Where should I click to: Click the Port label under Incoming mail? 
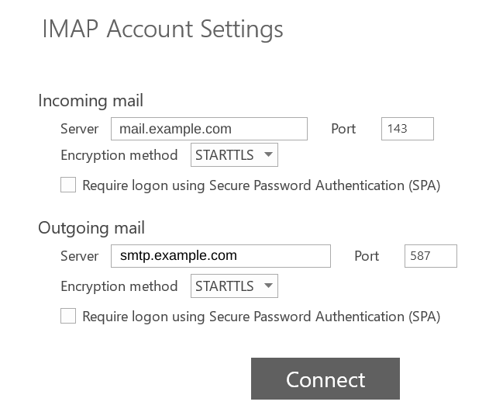[x=343, y=129]
